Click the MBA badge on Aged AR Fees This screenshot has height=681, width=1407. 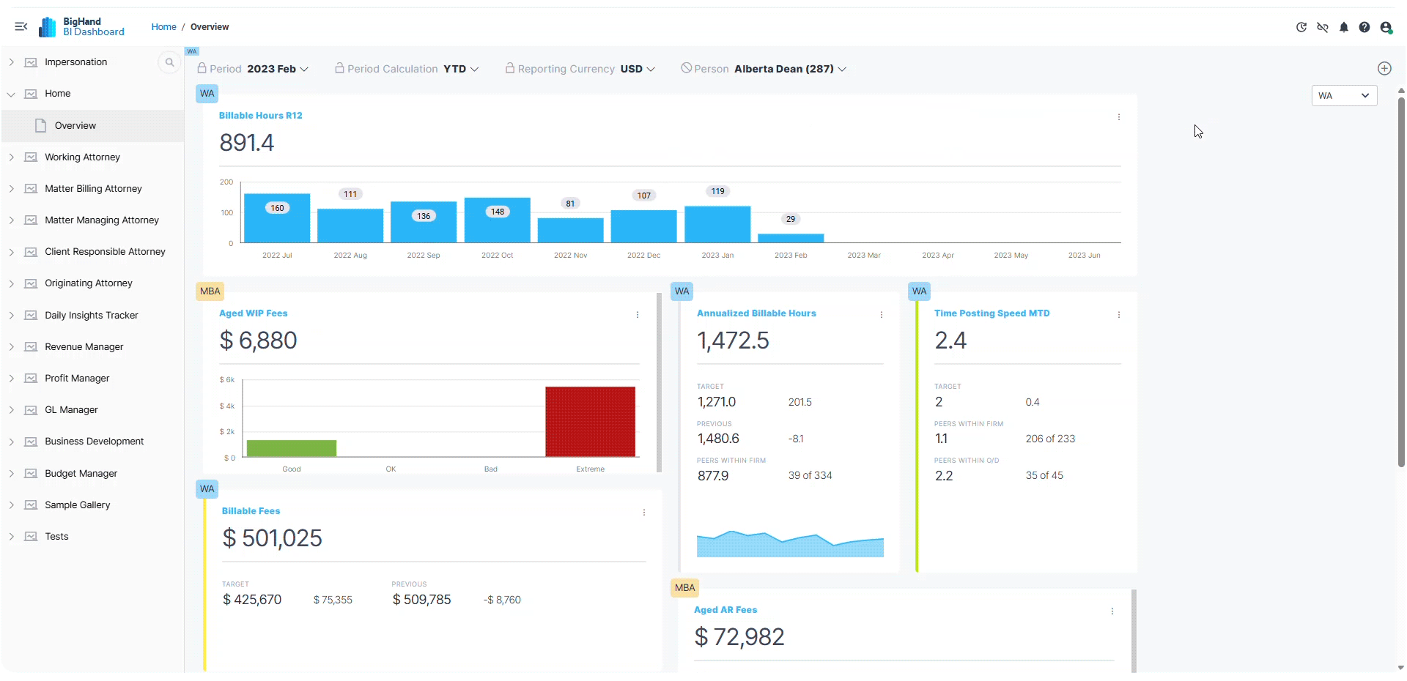pyautogui.click(x=684, y=588)
